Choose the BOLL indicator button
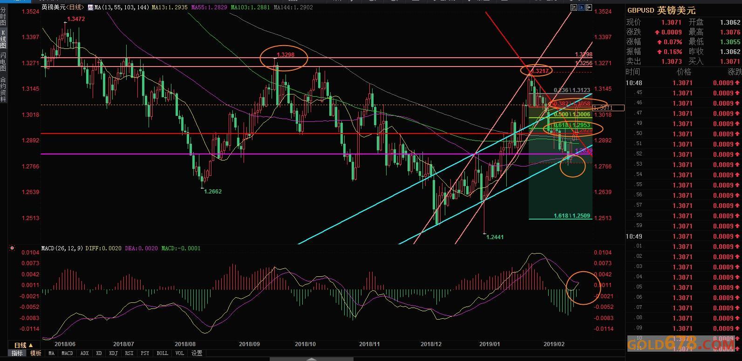The width and height of the screenshot is (742, 361). 162,354
